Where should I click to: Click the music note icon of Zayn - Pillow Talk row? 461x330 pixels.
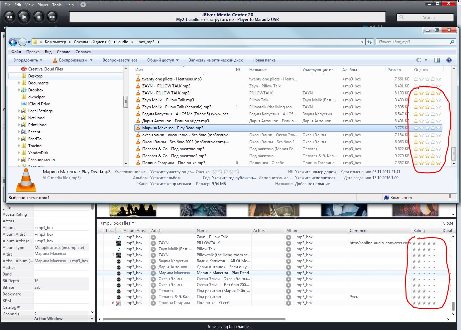pyautogui.click(x=119, y=237)
